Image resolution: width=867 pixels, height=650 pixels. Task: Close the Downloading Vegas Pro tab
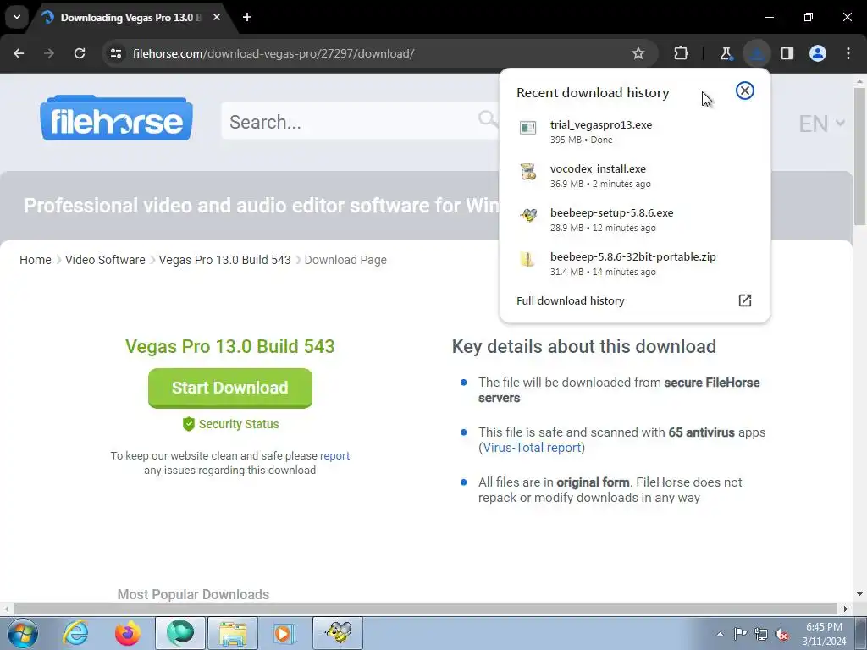pyautogui.click(x=217, y=18)
